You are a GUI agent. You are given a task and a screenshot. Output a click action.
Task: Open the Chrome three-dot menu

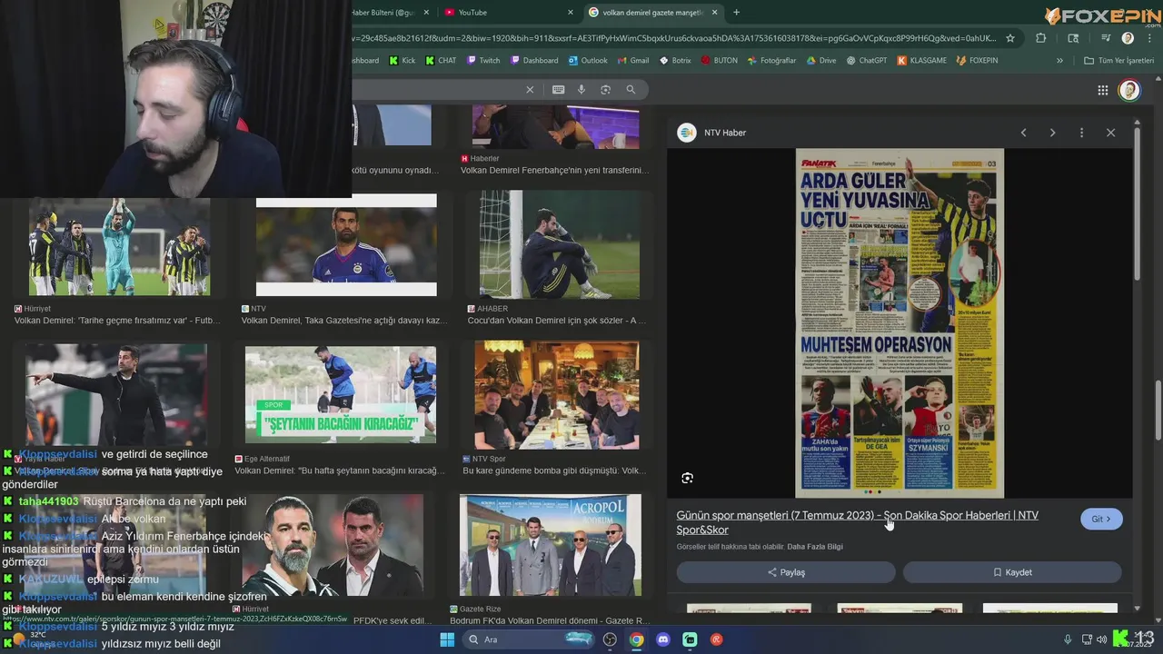coord(1148,38)
